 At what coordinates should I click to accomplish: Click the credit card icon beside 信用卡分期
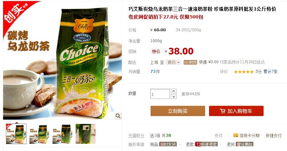point(236,136)
